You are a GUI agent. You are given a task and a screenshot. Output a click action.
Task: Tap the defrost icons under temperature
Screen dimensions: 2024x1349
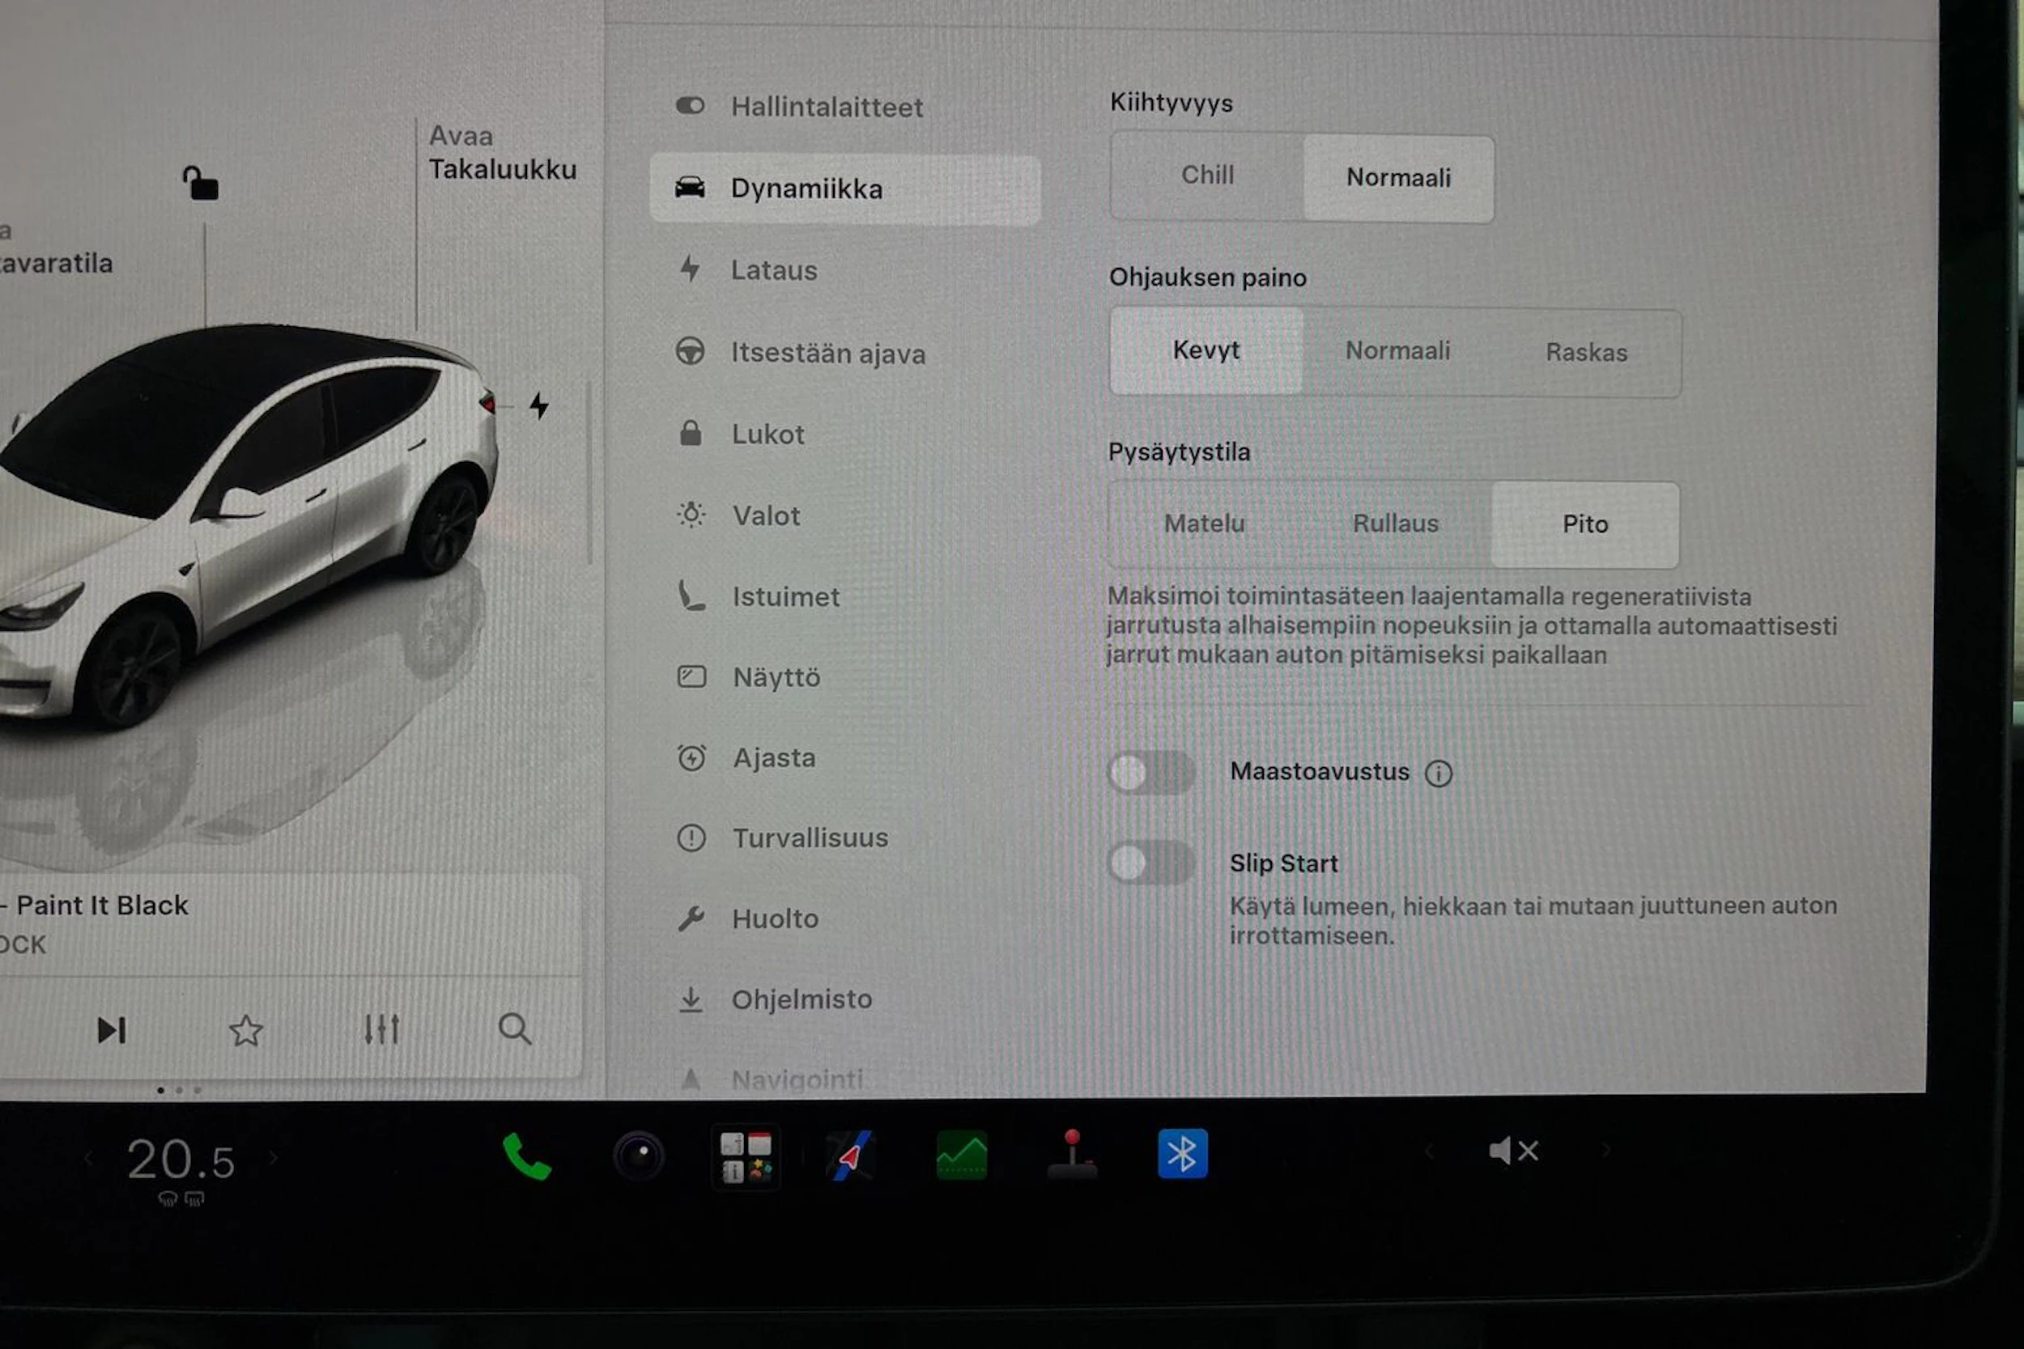pos(181,1198)
